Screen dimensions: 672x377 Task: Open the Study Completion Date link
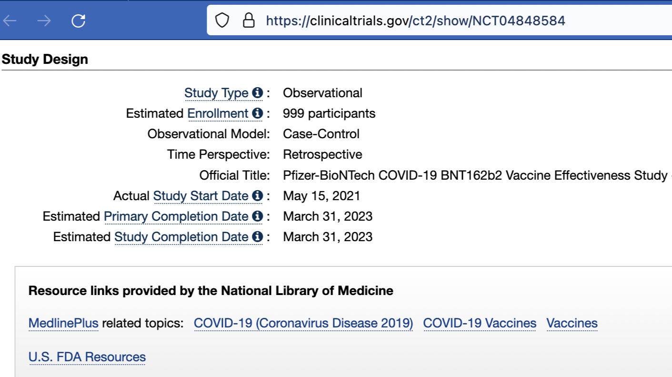pos(181,237)
